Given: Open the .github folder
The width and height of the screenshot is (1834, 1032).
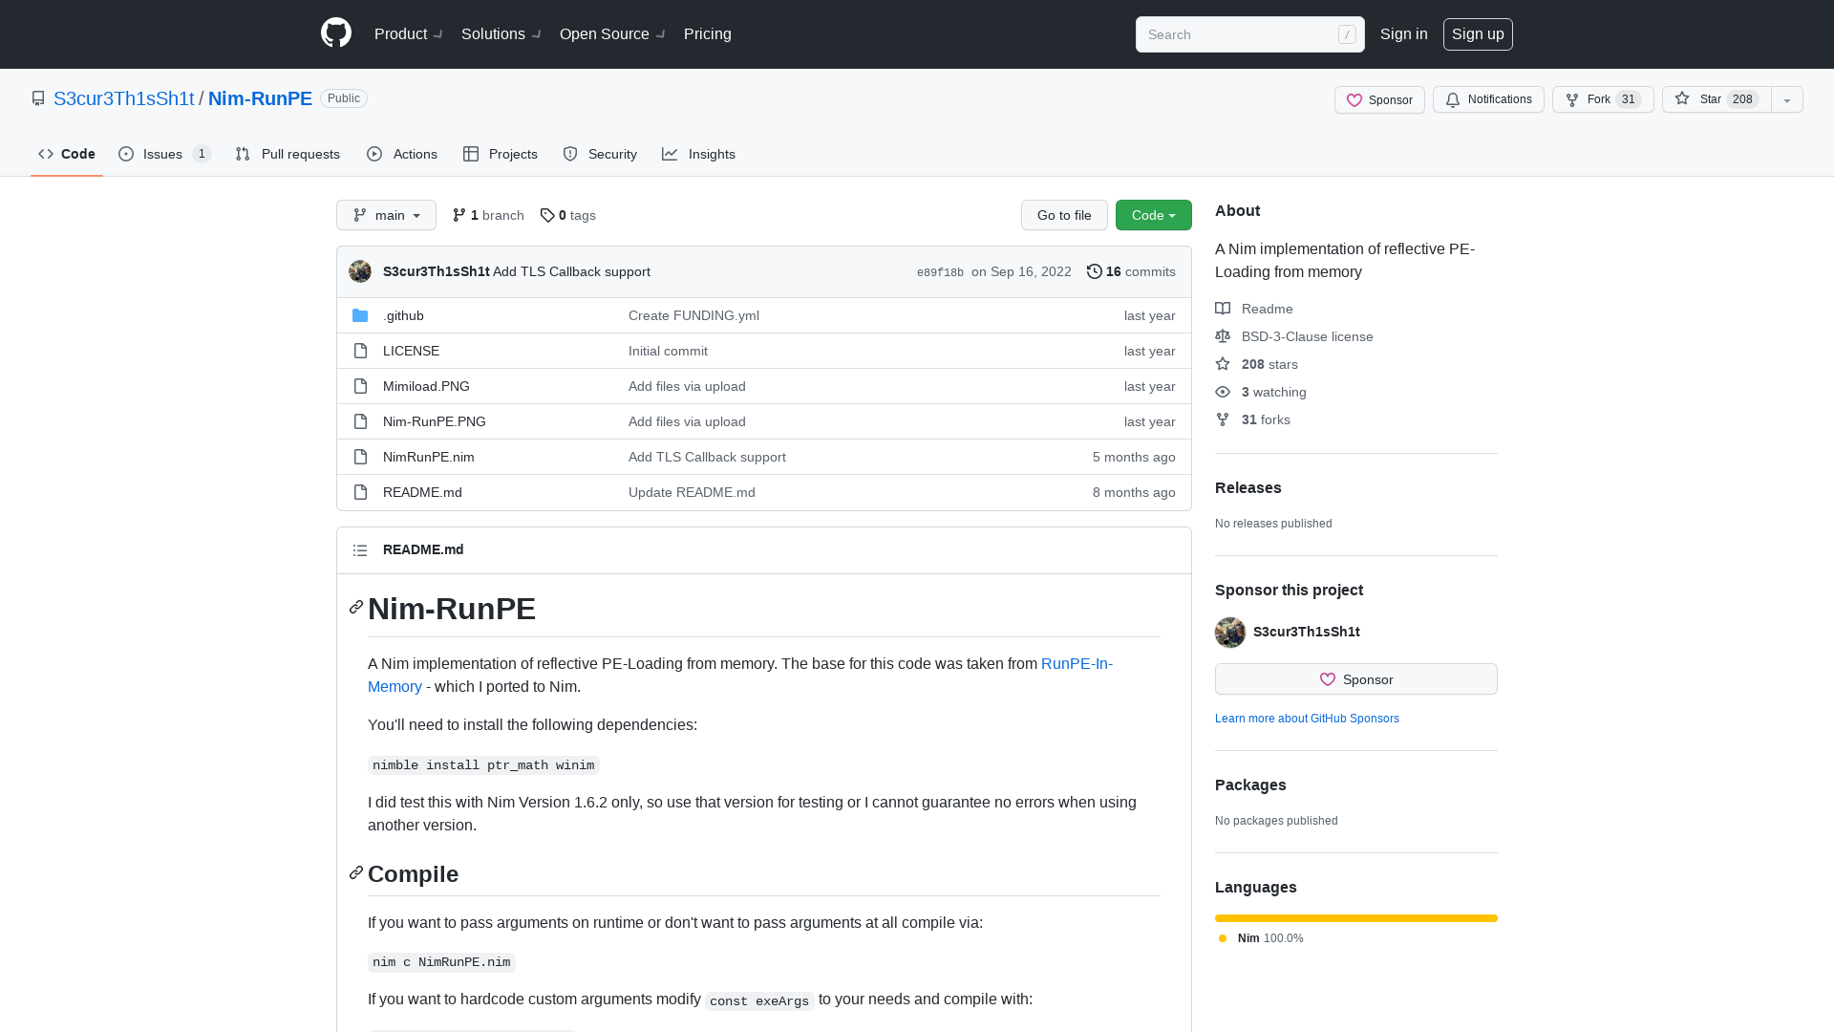Looking at the screenshot, I should coord(403,315).
